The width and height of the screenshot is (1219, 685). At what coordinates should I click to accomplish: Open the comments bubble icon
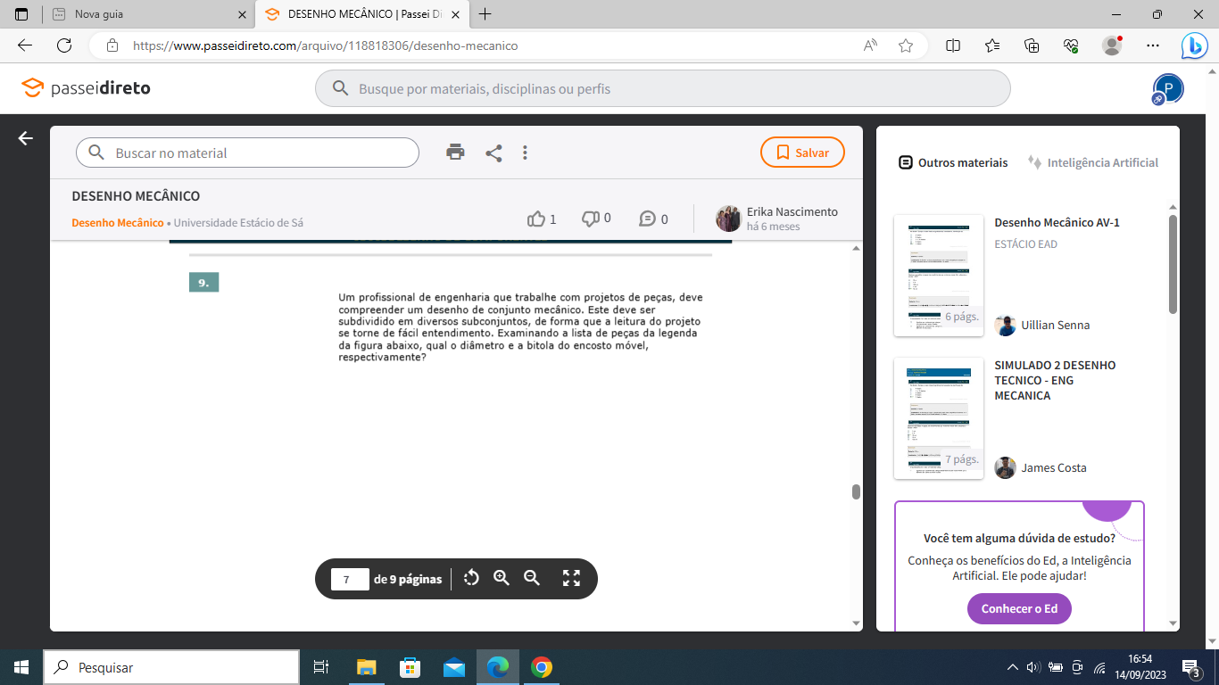click(x=648, y=219)
